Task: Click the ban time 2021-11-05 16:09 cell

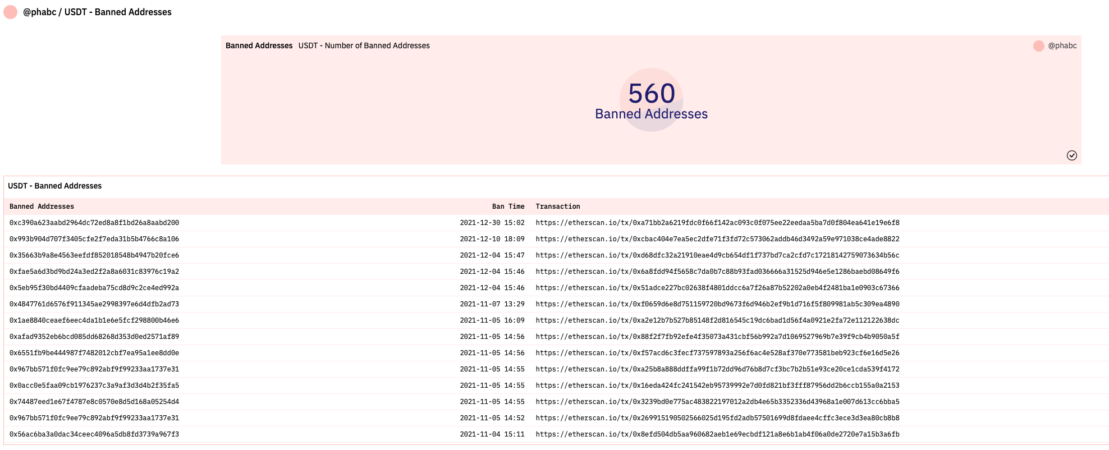Action: click(x=492, y=320)
